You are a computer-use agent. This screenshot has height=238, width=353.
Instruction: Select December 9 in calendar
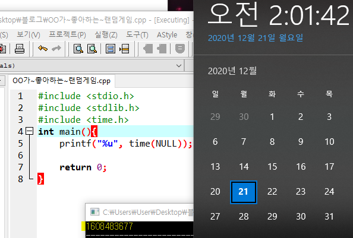point(301,142)
